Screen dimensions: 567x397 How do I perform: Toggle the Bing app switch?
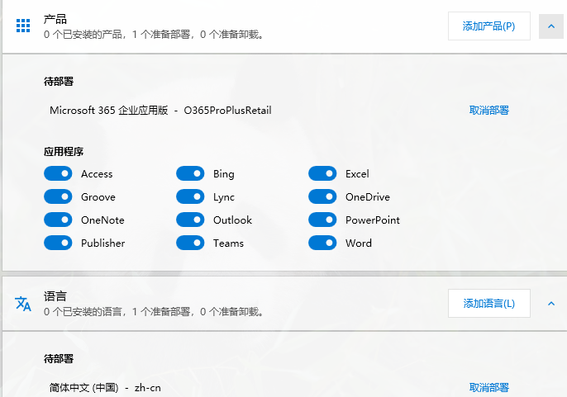click(x=190, y=174)
